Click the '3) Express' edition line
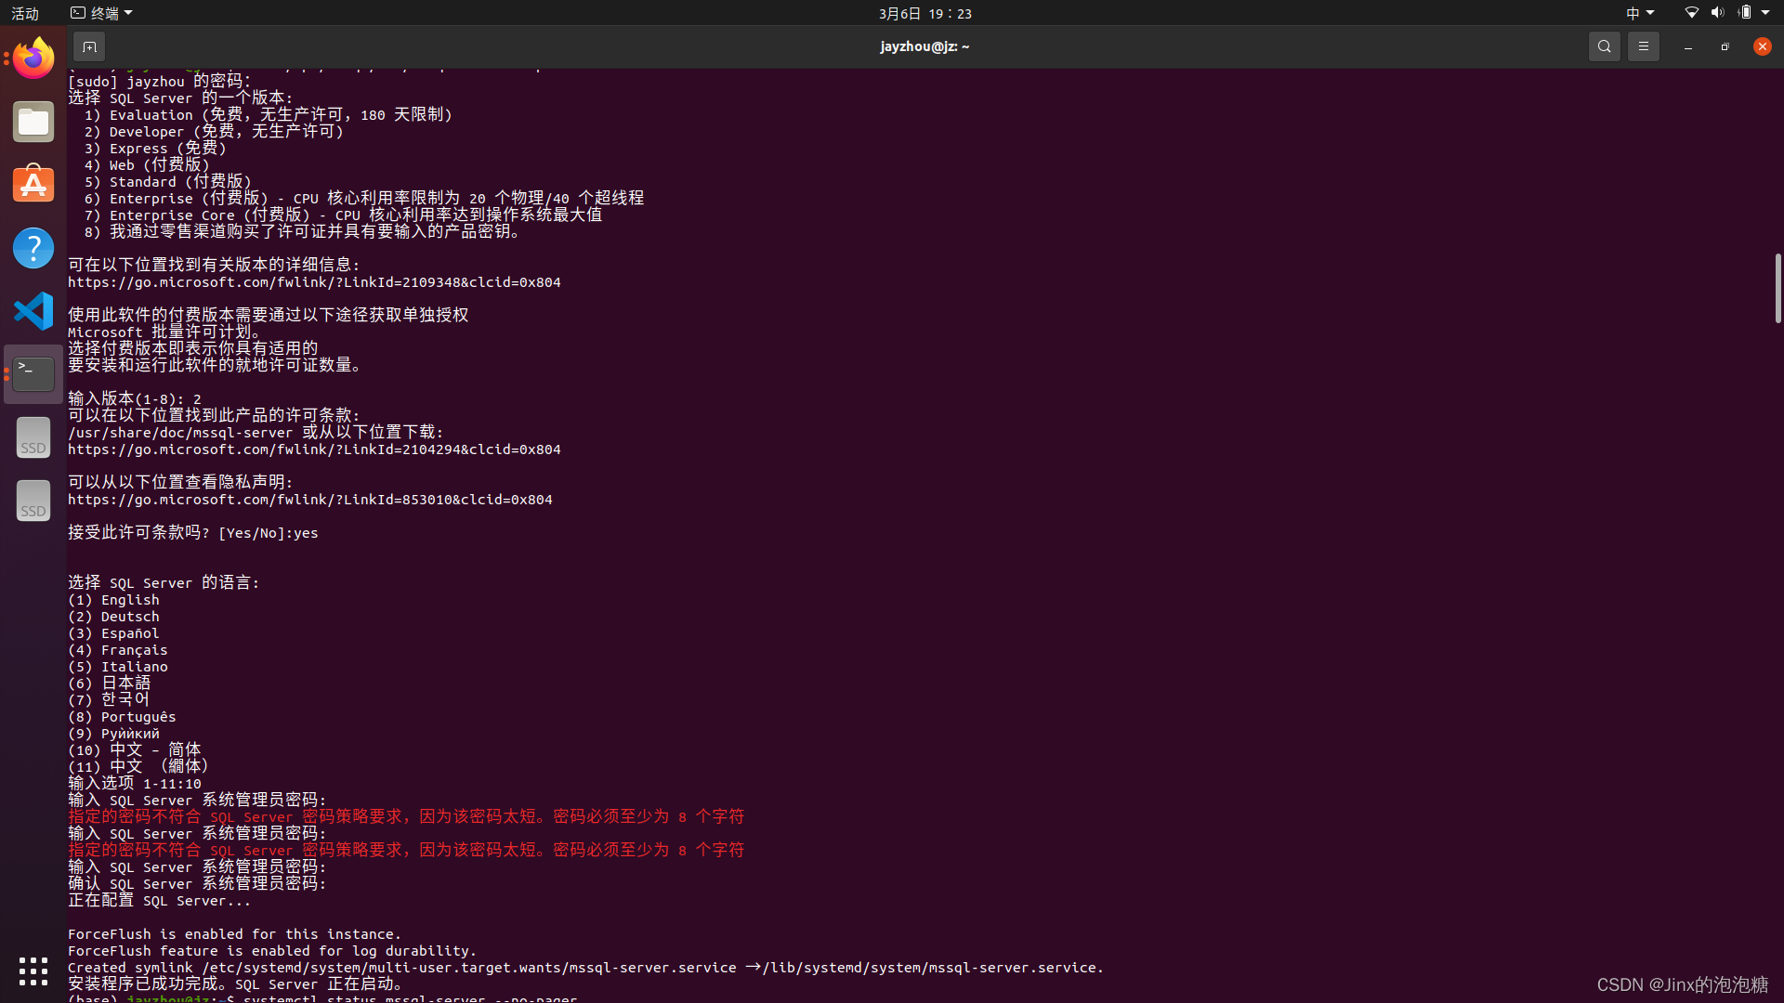This screenshot has height=1003, width=1784. click(x=155, y=149)
